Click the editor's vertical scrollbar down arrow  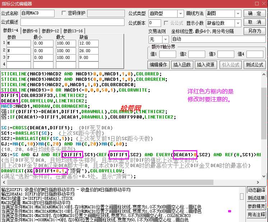pyautogui.click(x=264, y=176)
